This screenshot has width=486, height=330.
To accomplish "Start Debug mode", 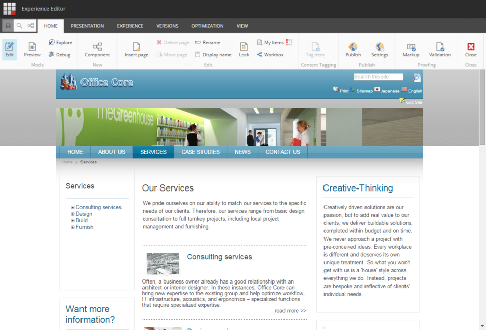I will coord(60,55).
